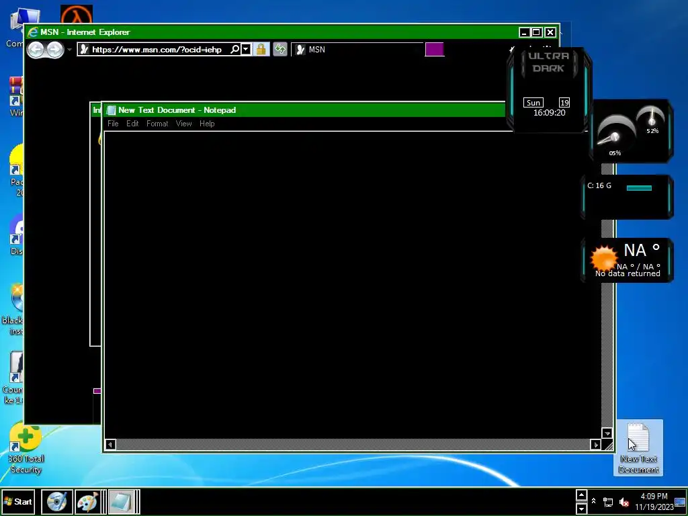Image resolution: width=688 pixels, height=516 pixels.
Task: Click Notepad vertical scrollbar down arrow
Action: coord(607,433)
